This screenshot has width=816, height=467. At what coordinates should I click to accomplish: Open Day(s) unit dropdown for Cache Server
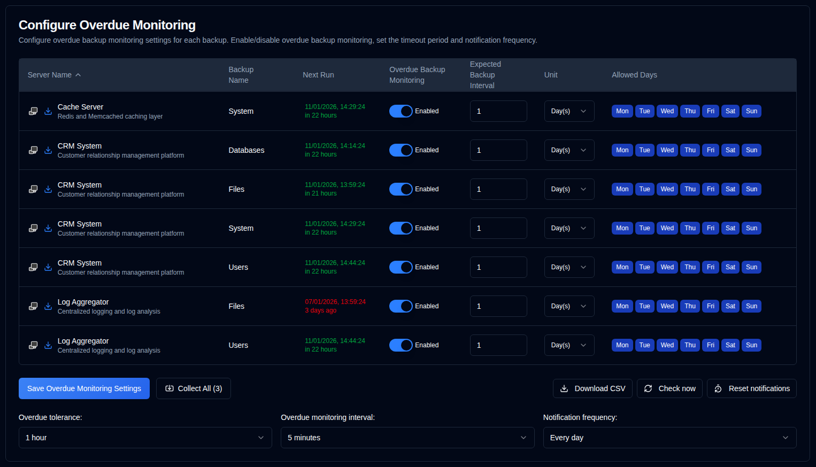(x=569, y=111)
